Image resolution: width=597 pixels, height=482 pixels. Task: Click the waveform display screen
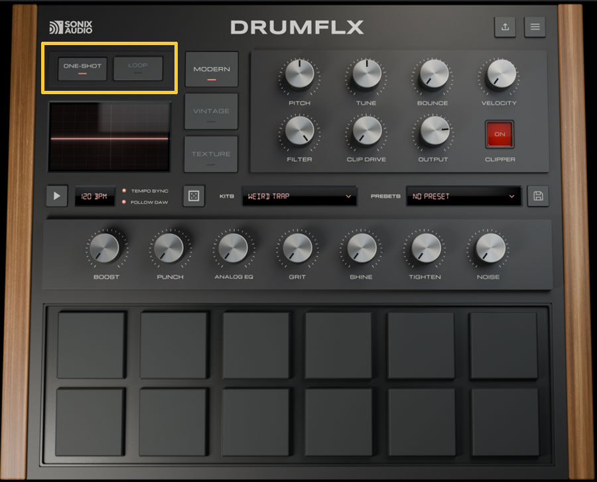109,137
